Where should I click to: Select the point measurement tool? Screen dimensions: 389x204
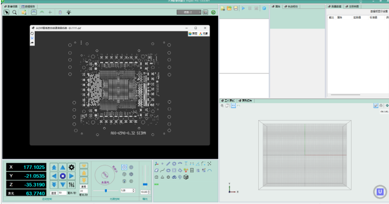162,164
